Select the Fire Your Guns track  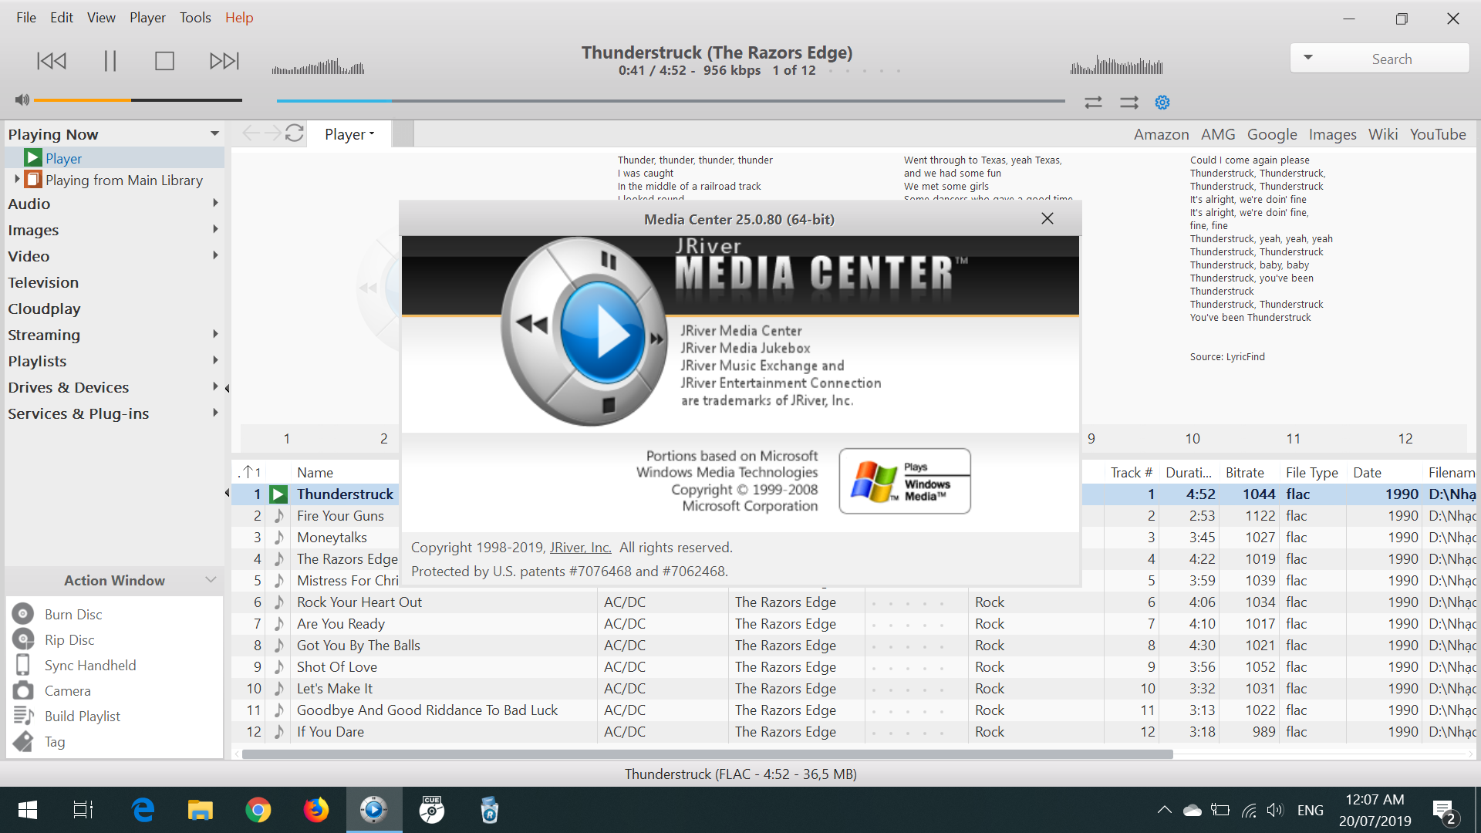pos(340,516)
